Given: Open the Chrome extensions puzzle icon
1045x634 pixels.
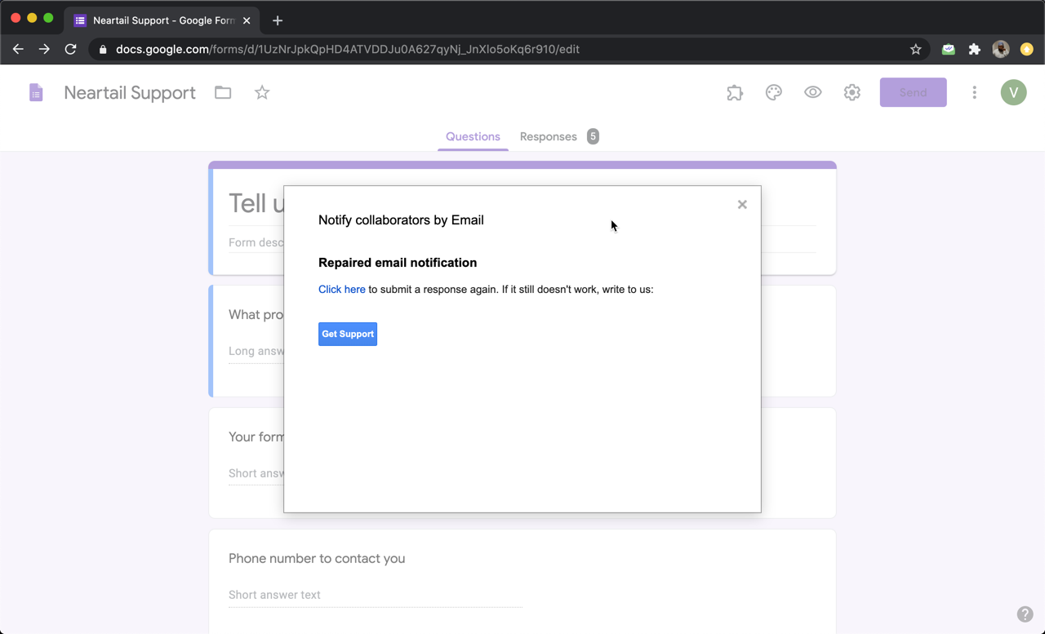Looking at the screenshot, I should point(974,49).
